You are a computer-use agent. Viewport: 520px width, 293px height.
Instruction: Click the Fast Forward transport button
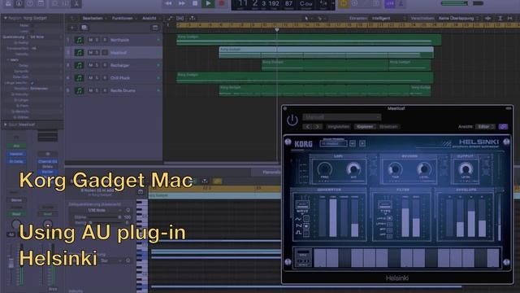(x=182, y=3)
